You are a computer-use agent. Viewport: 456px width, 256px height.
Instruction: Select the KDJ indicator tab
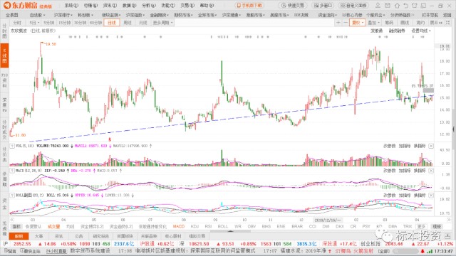point(195,226)
